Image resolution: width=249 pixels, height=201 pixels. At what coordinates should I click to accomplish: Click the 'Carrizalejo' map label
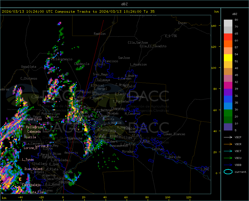pyautogui.click(x=31, y=185)
